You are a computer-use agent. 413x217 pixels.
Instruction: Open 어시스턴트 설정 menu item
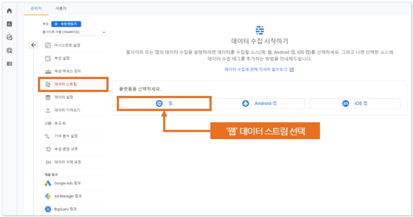75,45
